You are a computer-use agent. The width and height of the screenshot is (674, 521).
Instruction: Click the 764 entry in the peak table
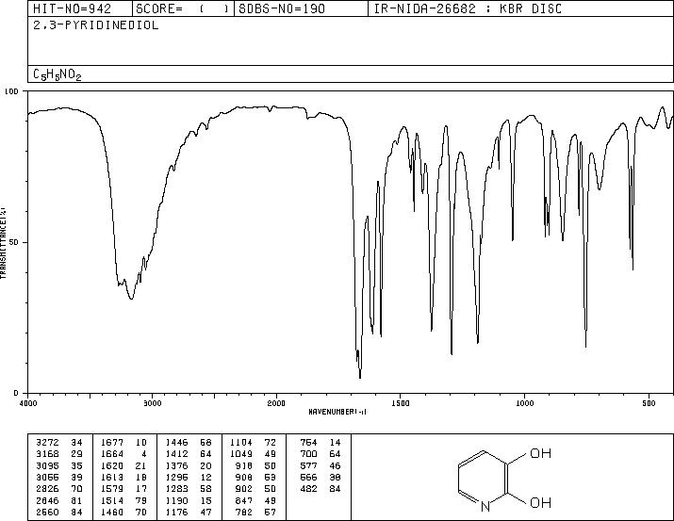308,443
